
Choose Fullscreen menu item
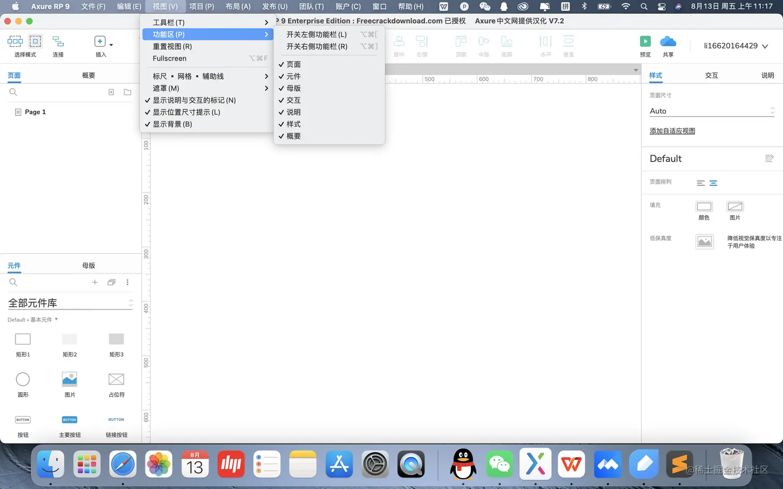click(x=207, y=58)
